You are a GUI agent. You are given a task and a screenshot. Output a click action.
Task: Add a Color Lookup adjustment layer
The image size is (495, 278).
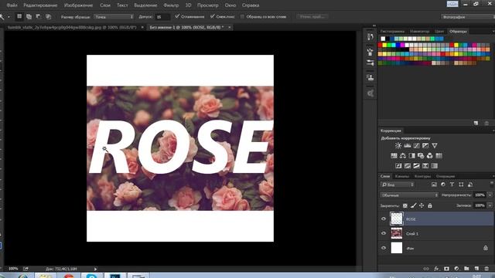pos(439,156)
